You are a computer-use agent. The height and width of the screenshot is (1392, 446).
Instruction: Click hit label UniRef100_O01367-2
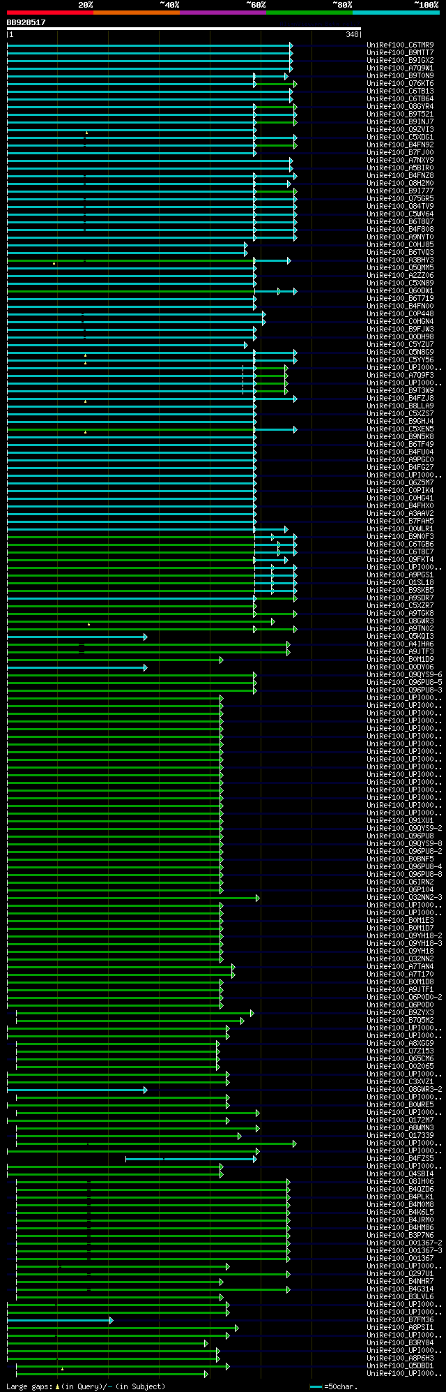[x=405, y=1243]
